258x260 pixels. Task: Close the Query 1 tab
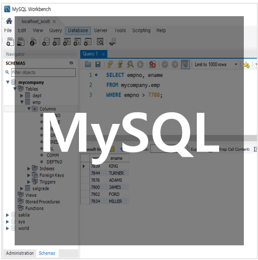103,54
